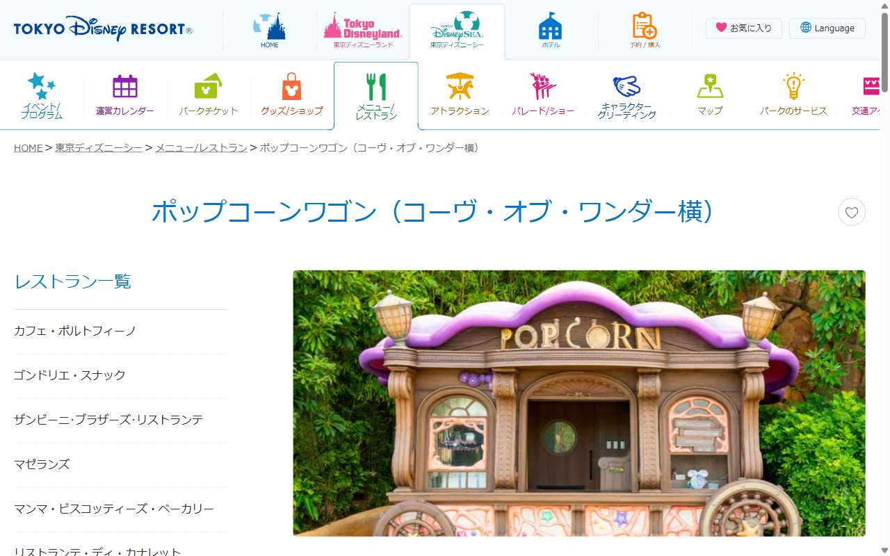Open the グッズ/ショップ shopping bag icon

(x=292, y=95)
